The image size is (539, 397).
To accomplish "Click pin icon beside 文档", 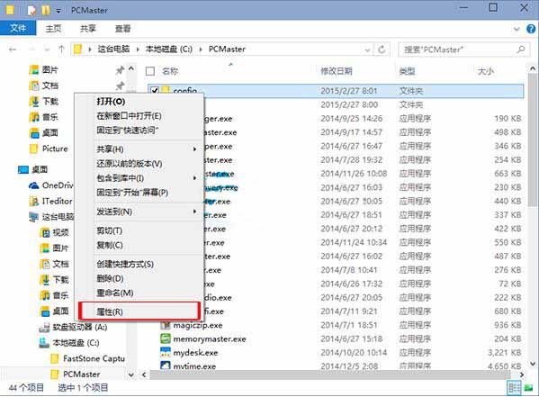I will click(120, 86).
